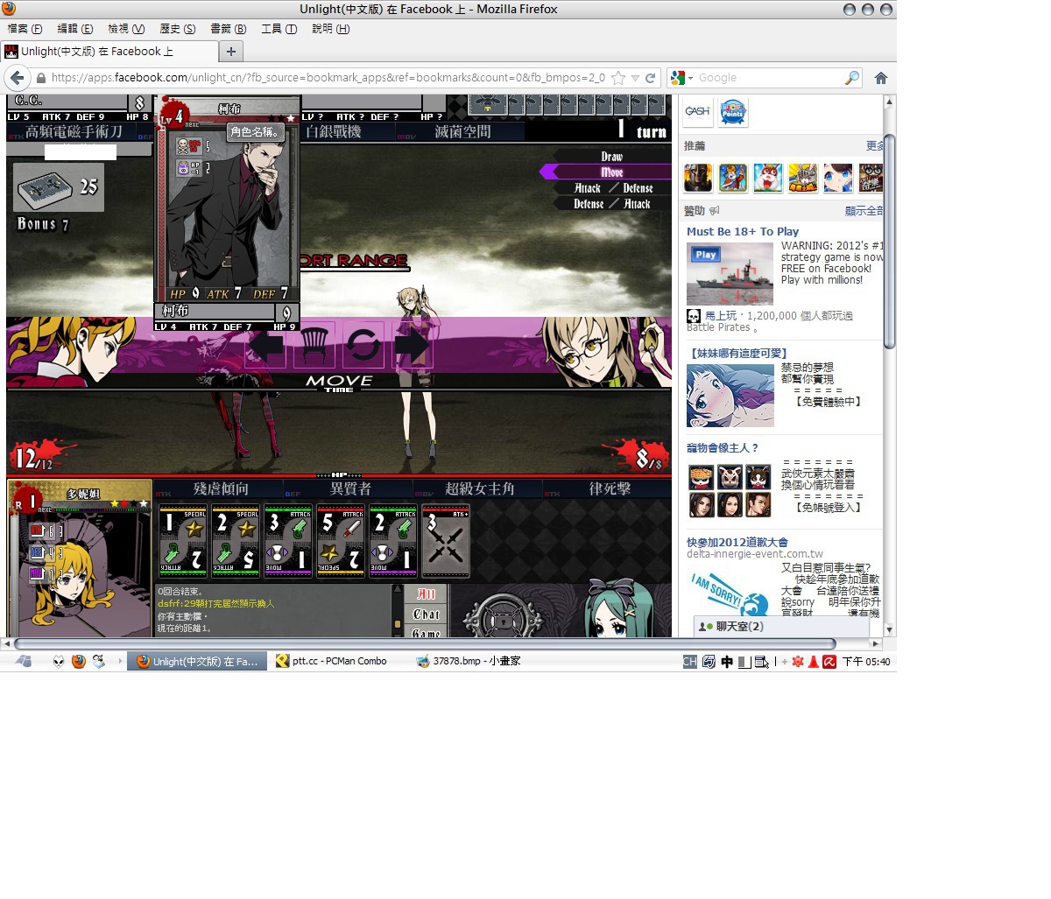The width and height of the screenshot is (1051, 899).
Task: Click the Draw phase label
Action: 611,157
